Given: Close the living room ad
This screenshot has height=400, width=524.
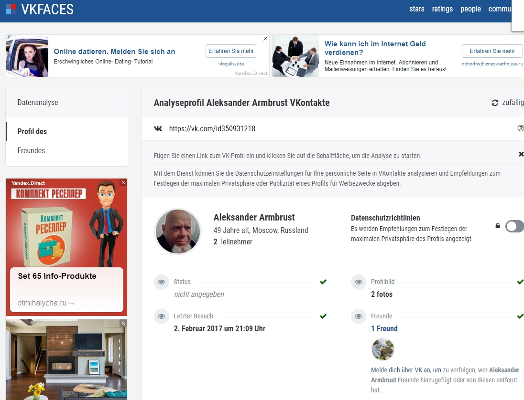Looking at the screenshot, I should (123, 324).
